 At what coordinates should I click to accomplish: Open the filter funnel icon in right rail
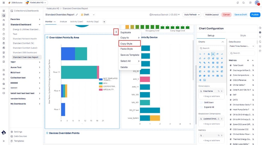(260, 37)
